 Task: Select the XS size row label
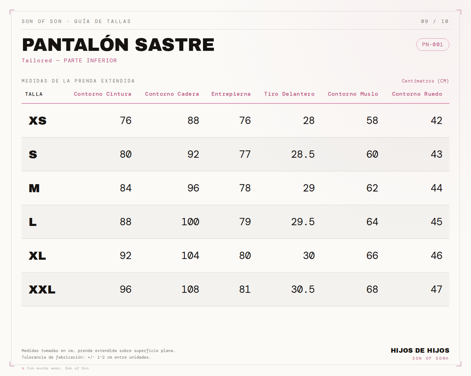[x=38, y=121]
